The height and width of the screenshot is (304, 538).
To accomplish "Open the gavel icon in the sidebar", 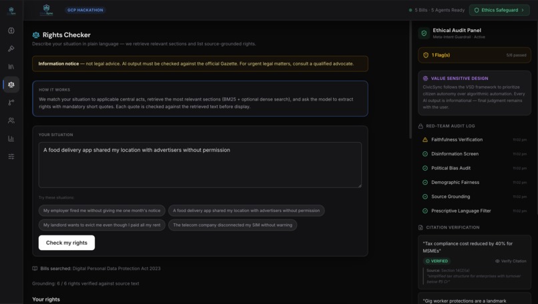I will pyautogui.click(x=11, y=49).
